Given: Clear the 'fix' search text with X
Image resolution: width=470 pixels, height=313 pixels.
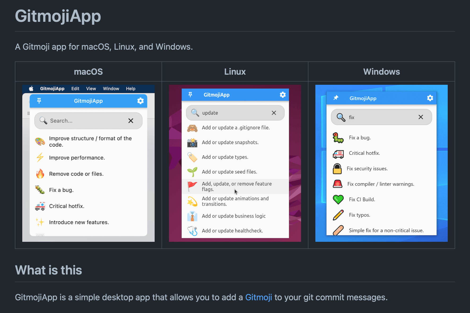Looking at the screenshot, I should pyautogui.click(x=421, y=117).
